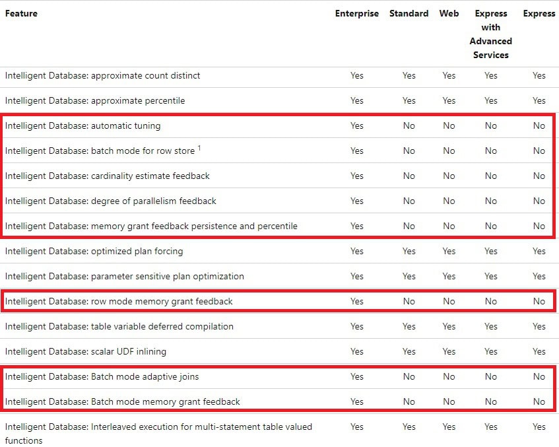559x447 pixels.
Task: Select the approximate count distinct row label
Action: click(102, 76)
